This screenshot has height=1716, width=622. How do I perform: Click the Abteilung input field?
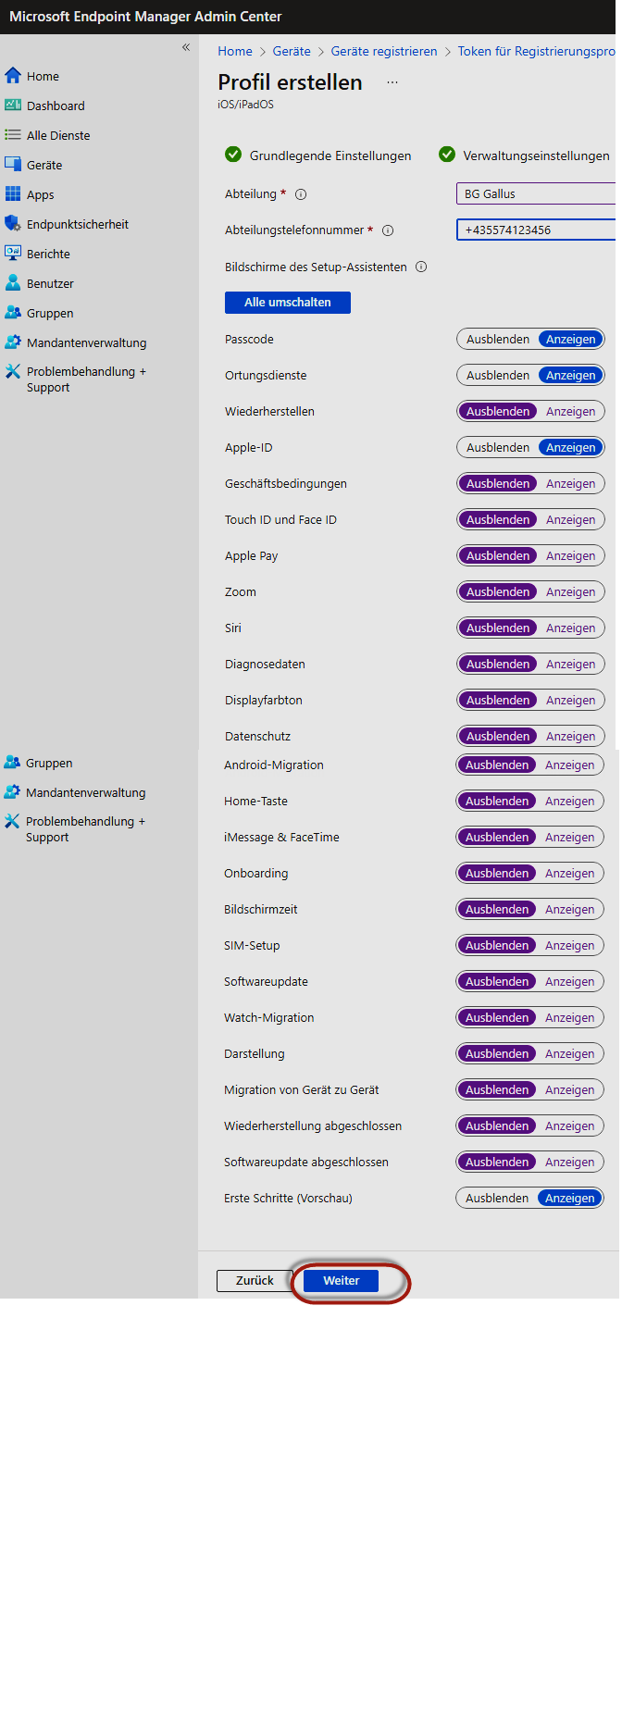pos(537,193)
